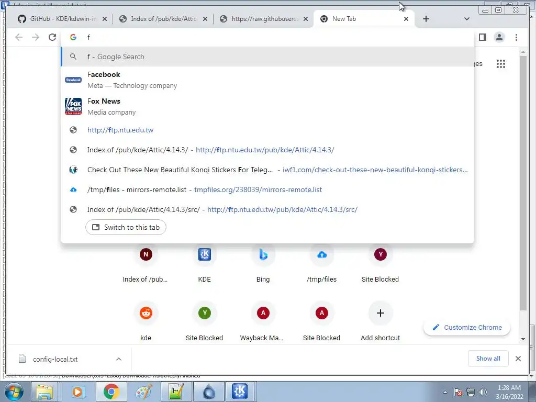
Task: Close the downloads bar
Action: coord(518,359)
